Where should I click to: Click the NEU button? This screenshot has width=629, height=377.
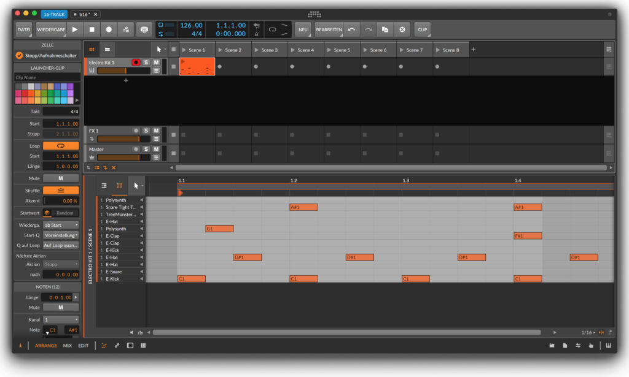pyautogui.click(x=303, y=29)
